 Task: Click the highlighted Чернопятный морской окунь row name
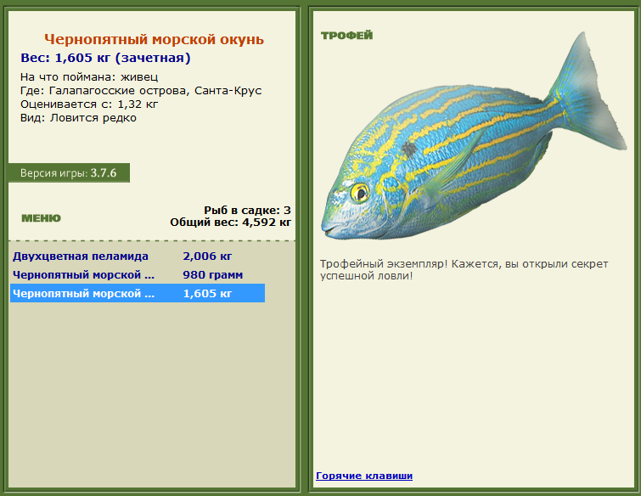point(84,294)
